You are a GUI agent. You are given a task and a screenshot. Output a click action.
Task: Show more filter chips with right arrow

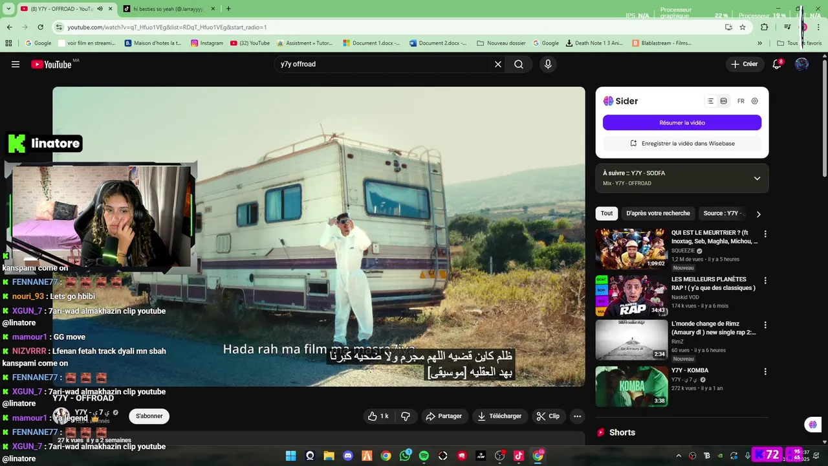pyautogui.click(x=759, y=214)
